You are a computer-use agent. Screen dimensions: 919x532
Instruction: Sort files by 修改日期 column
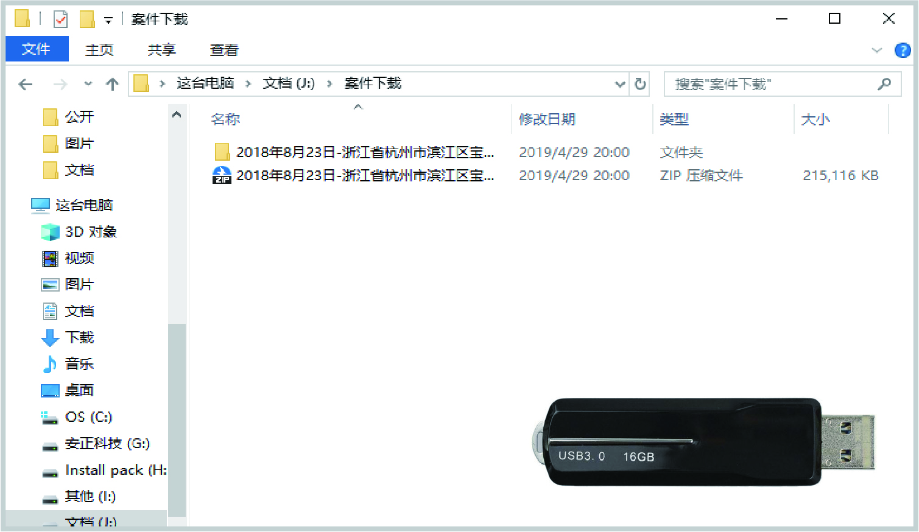point(547,119)
